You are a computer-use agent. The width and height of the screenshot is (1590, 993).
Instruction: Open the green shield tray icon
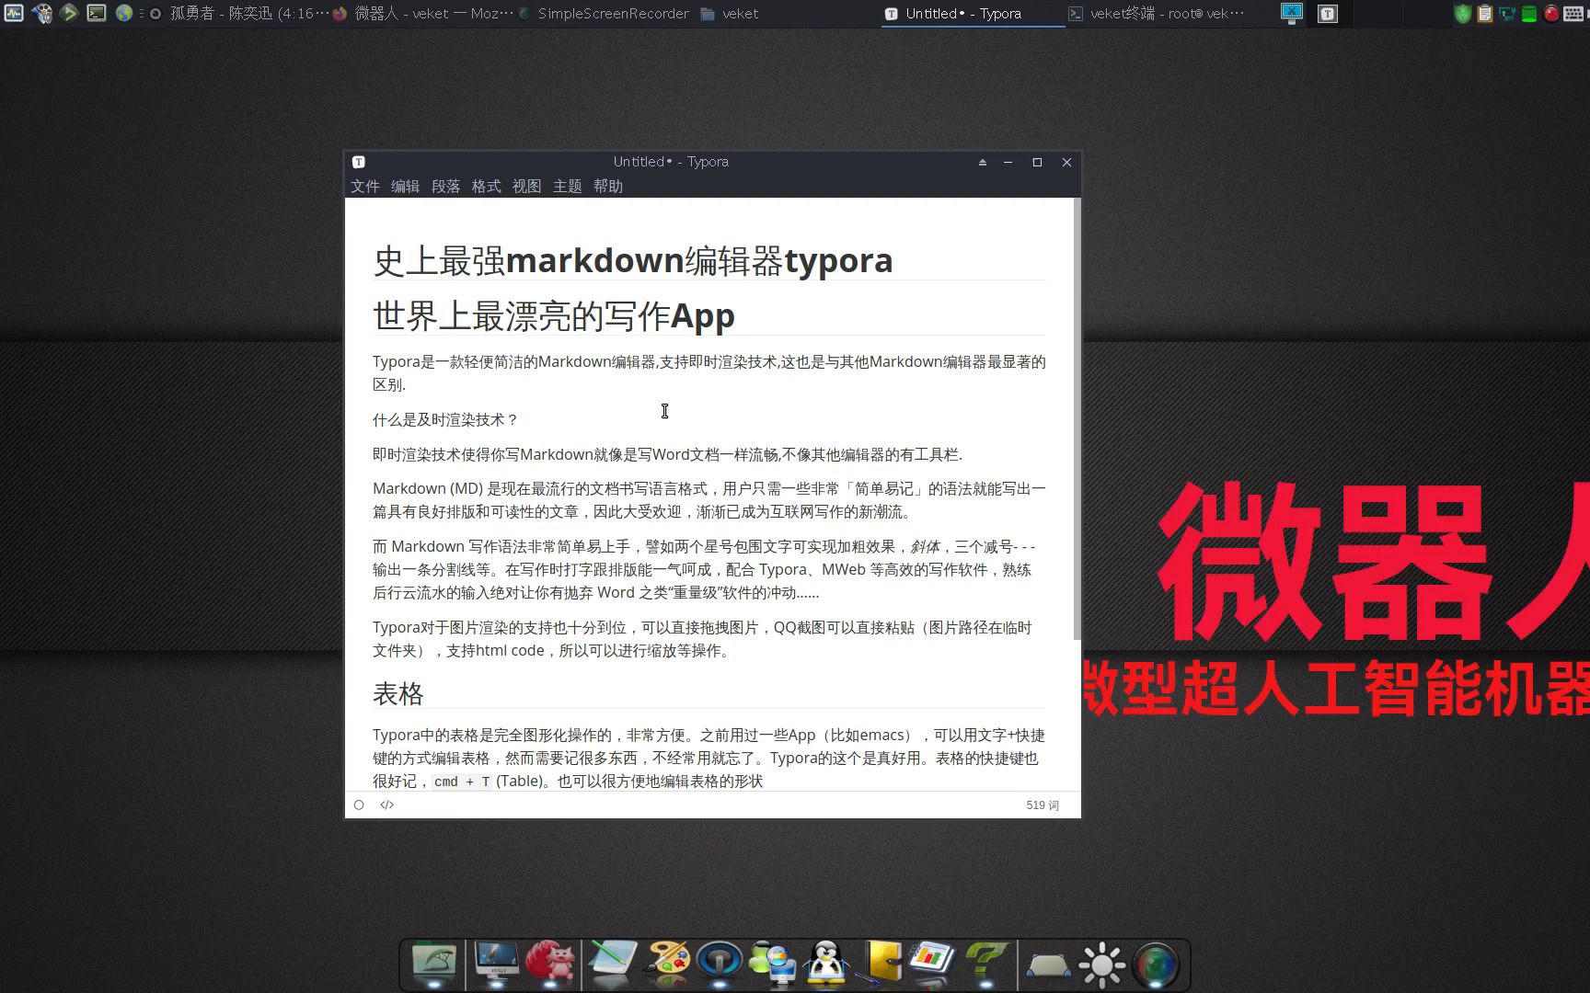[1462, 14]
